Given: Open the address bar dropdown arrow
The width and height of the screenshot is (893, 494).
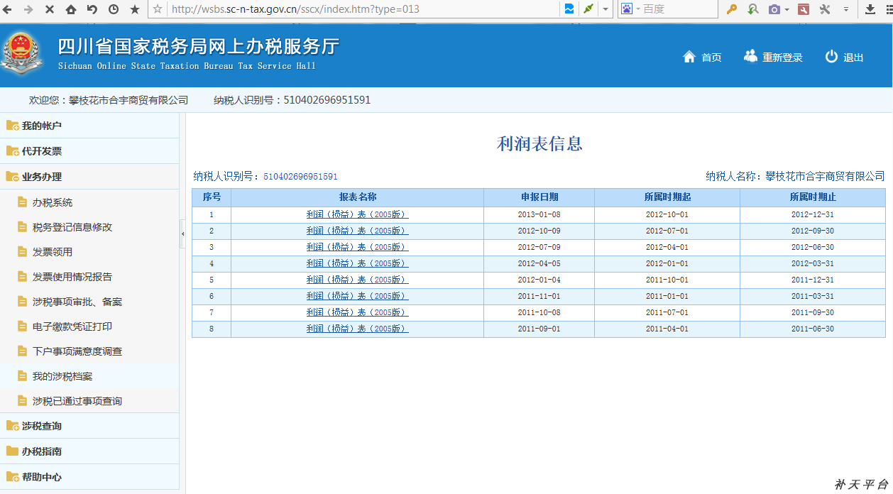Looking at the screenshot, I should (606, 9).
